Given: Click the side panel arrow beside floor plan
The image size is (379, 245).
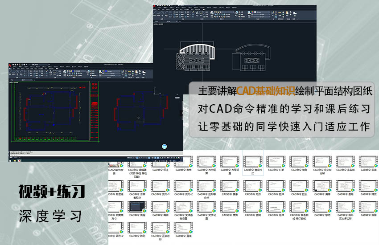Looking at the screenshot, I should click(x=181, y=113).
